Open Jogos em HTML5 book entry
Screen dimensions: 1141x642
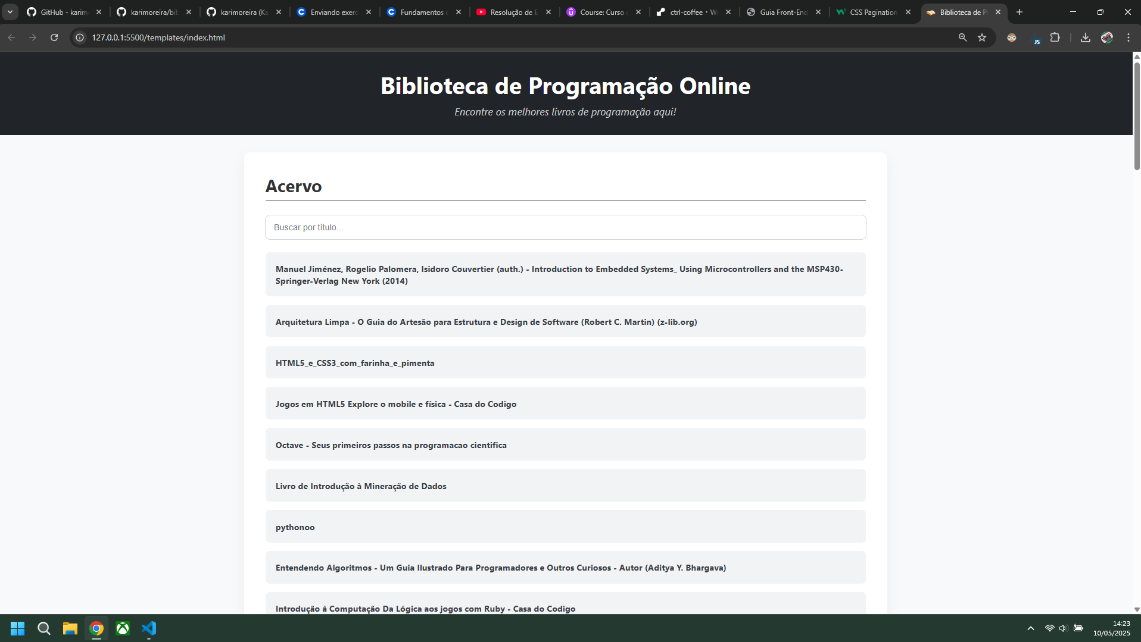(x=565, y=404)
